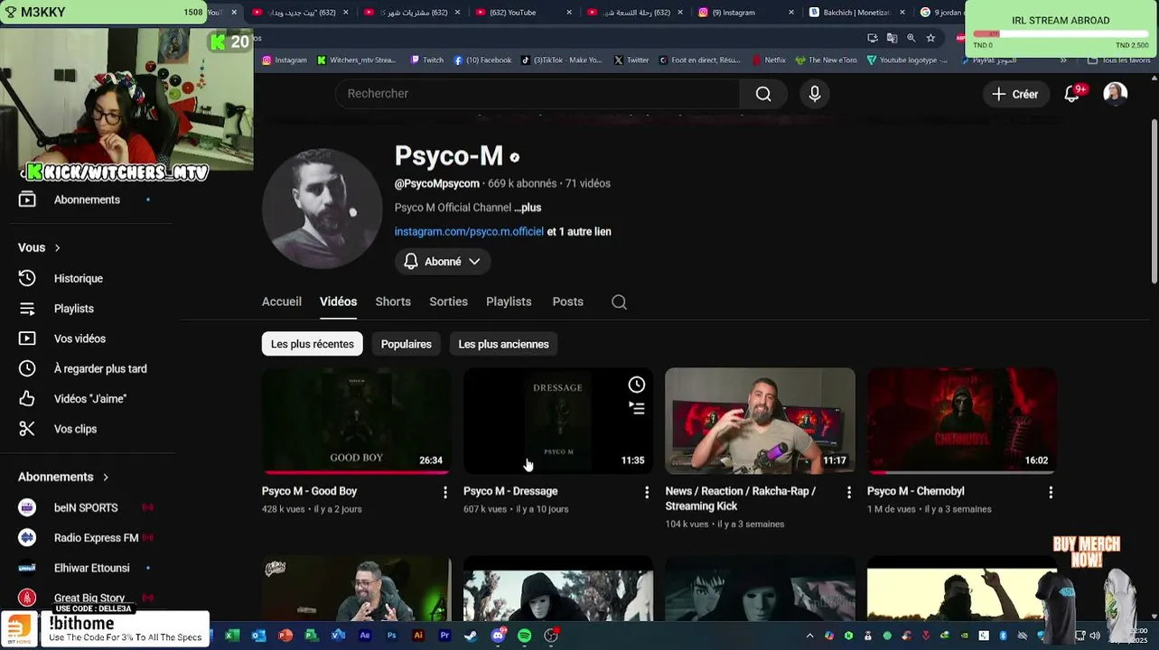The image size is (1159, 650).
Task: Bookmark this page star icon
Action: (x=930, y=38)
